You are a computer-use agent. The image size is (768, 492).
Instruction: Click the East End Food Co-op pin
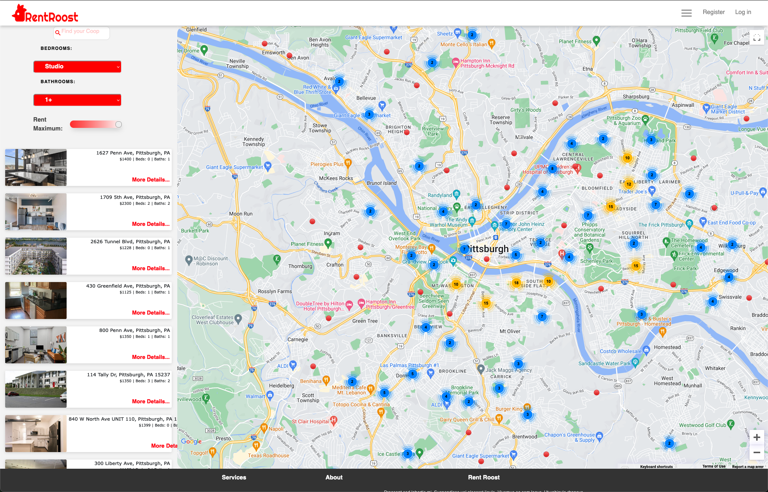(703, 221)
